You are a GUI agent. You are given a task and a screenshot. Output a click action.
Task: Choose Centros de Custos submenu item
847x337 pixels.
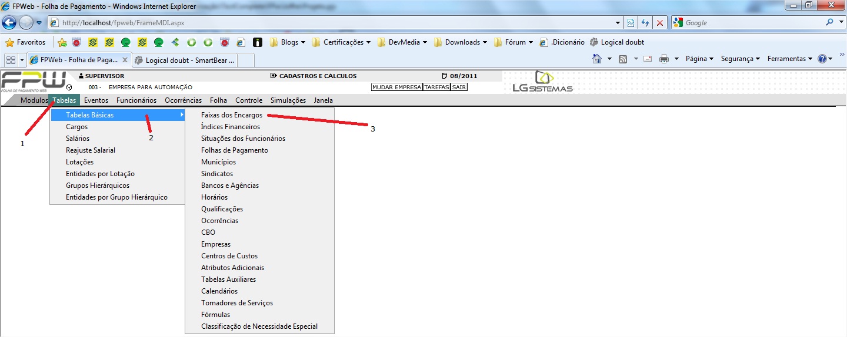pyautogui.click(x=259, y=256)
